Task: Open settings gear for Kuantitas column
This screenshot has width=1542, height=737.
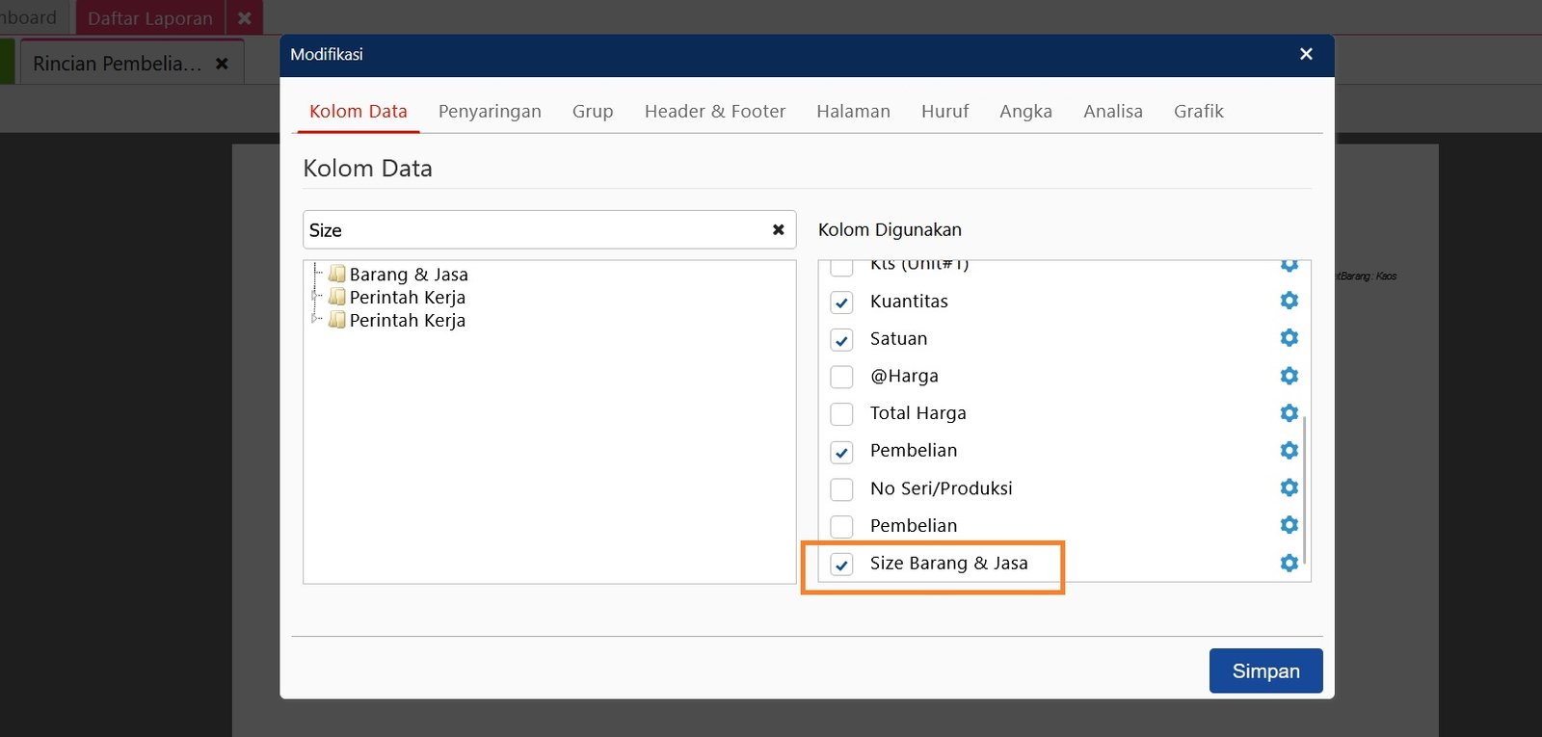Action: coord(1289,301)
